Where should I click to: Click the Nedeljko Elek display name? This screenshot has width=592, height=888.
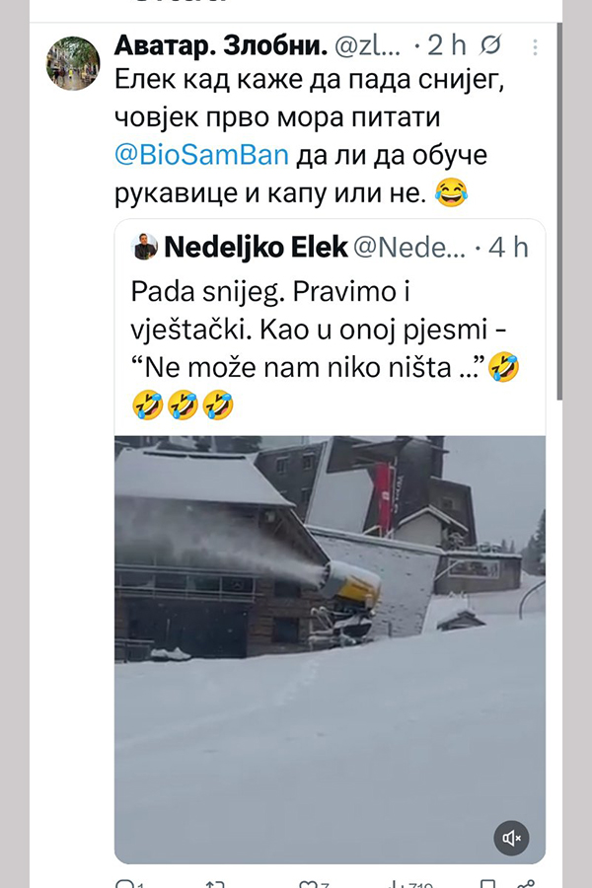[255, 247]
